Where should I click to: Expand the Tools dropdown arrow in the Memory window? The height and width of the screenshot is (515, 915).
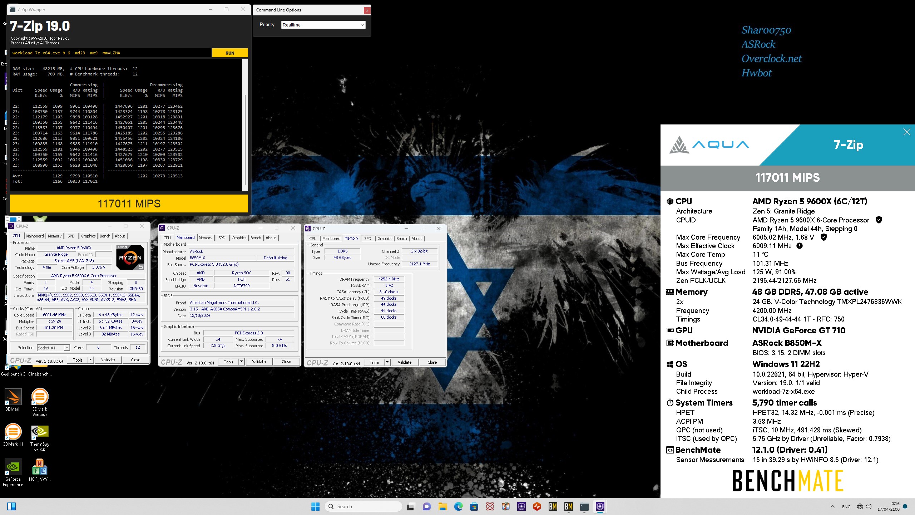(x=387, y=362)
